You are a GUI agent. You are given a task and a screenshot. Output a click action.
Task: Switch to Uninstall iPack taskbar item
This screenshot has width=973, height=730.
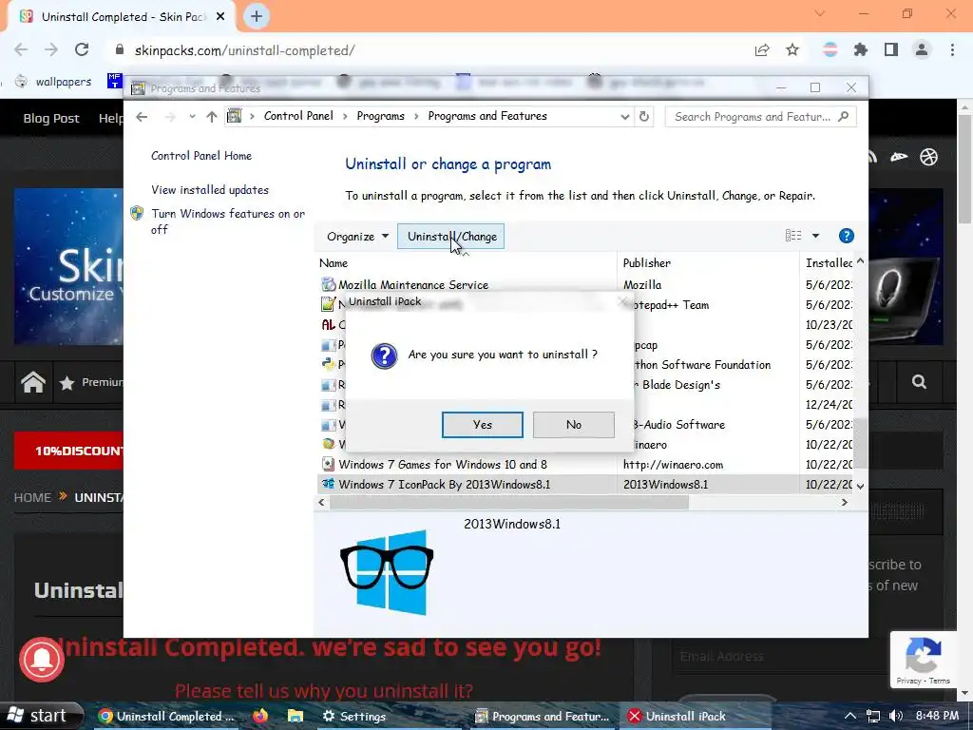click(677, 717)
